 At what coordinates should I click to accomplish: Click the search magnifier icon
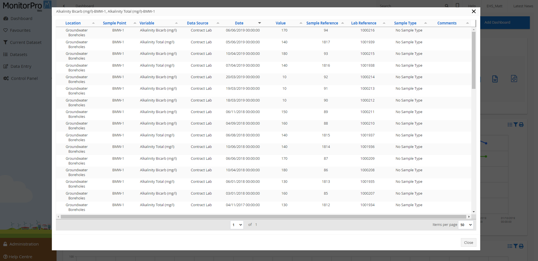point(447,6)
